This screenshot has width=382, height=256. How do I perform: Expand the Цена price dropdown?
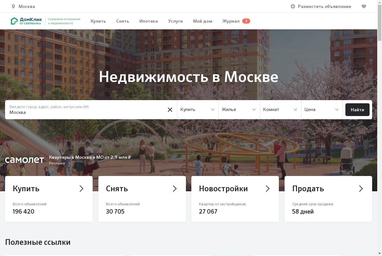(322, 110)
